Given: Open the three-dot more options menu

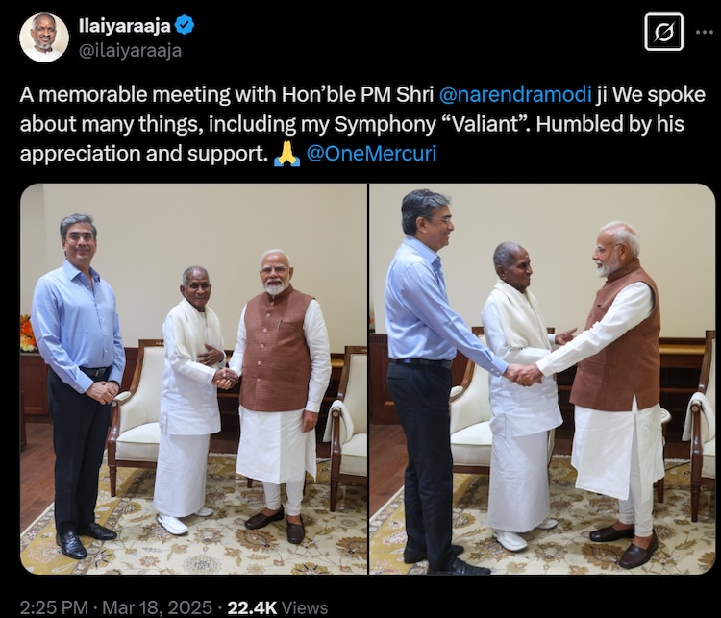Looking at the screenshot, I should pyautogui.click(x=704, y=32).
